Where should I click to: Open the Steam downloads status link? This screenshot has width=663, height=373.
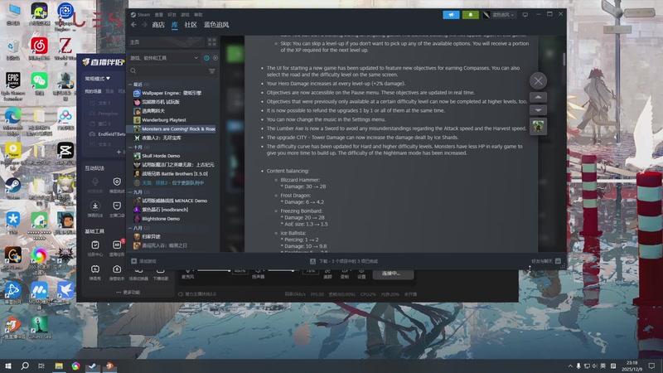(x=344, y=261)
